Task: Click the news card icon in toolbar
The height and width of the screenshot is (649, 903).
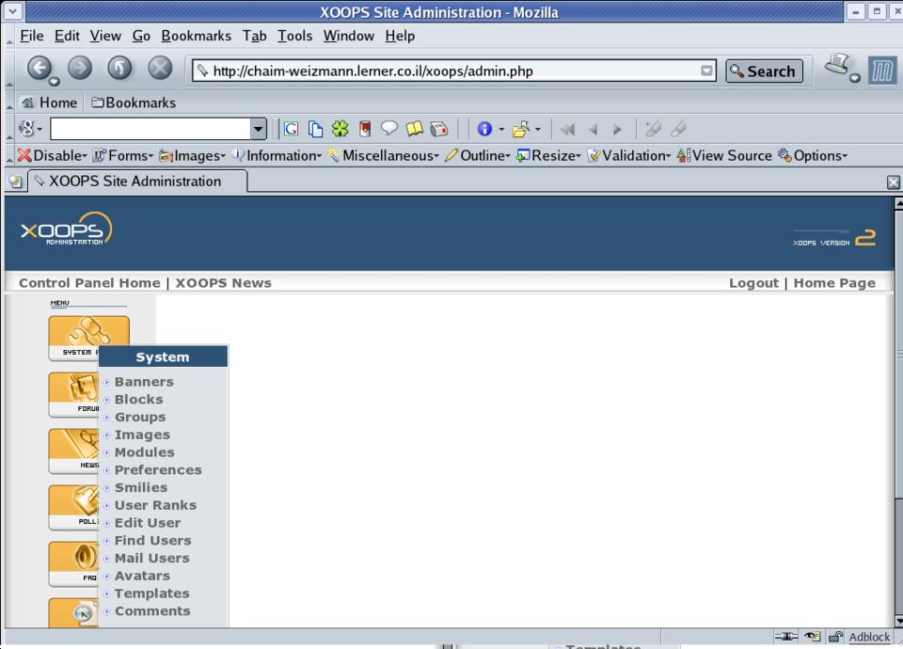Action: pos(439,129)
